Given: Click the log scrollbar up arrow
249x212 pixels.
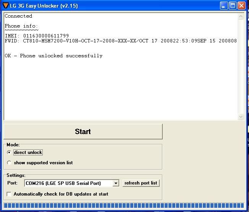Looking at the screenshot, I should (x=241, y=16).
